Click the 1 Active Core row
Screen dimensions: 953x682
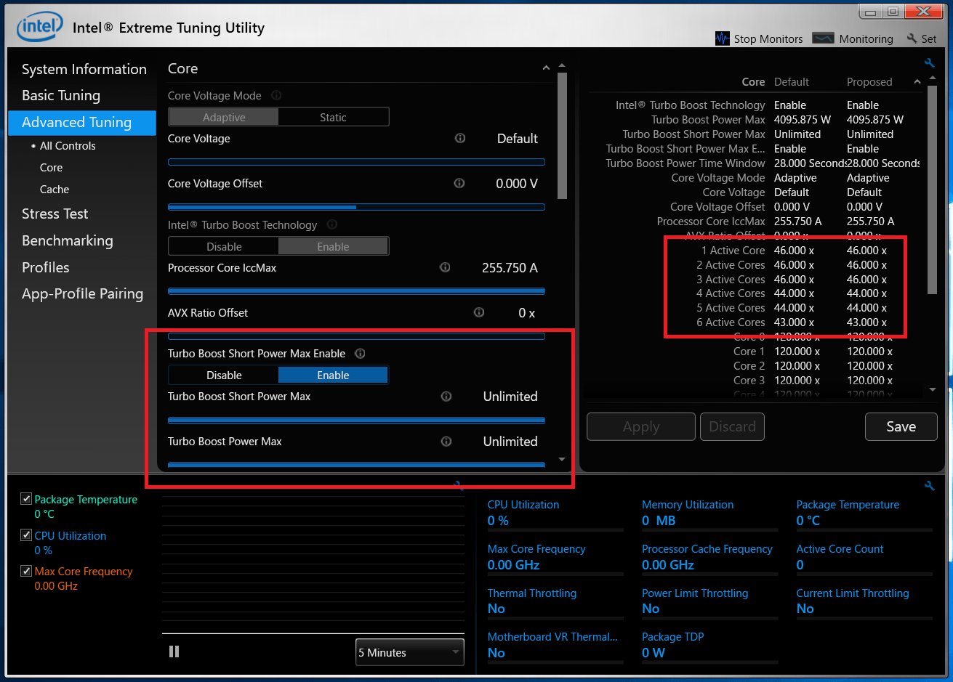(x=756, y=250)
